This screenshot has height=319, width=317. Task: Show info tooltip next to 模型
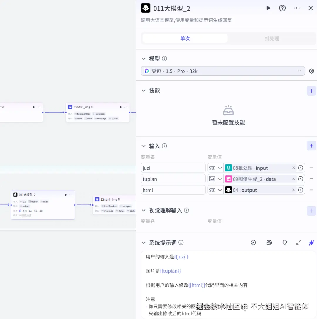point(164,59)
